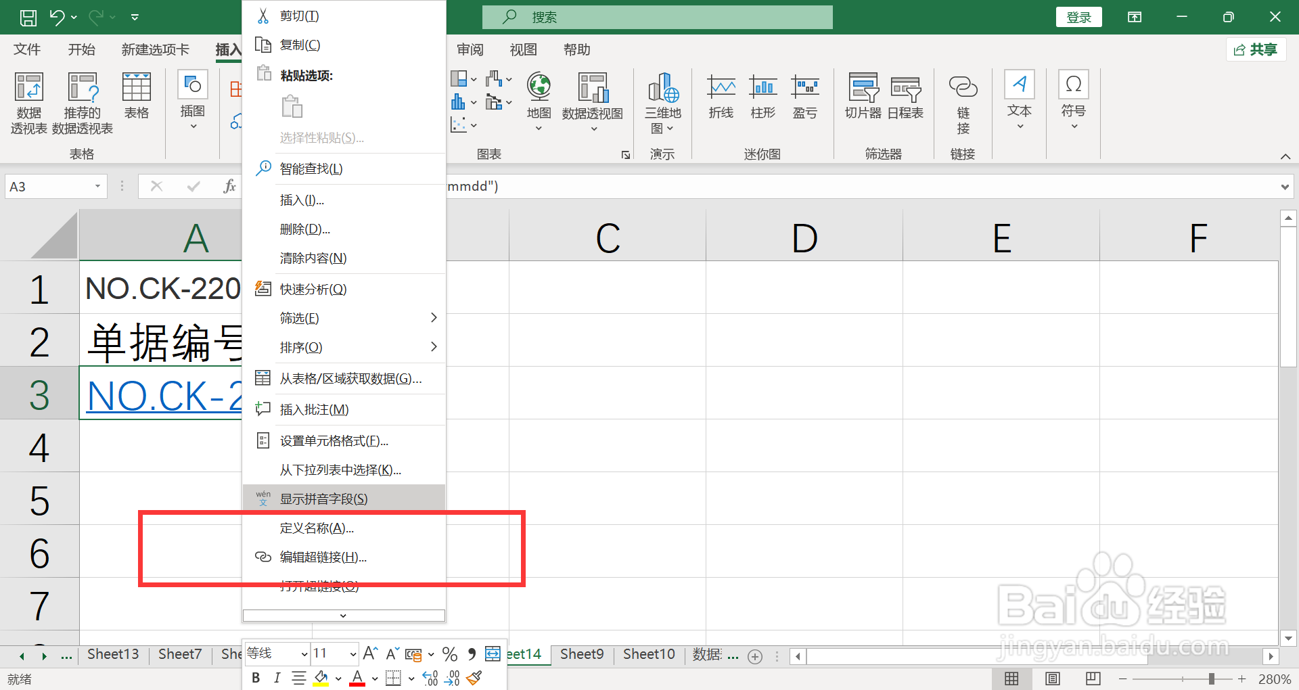
Task: Toggle bold in the mini toolbar
Action: (x=255, y=677)
